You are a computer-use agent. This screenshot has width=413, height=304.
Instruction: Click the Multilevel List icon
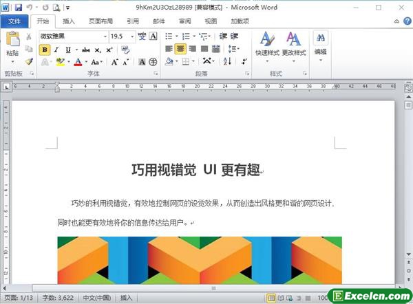[203, 36]
